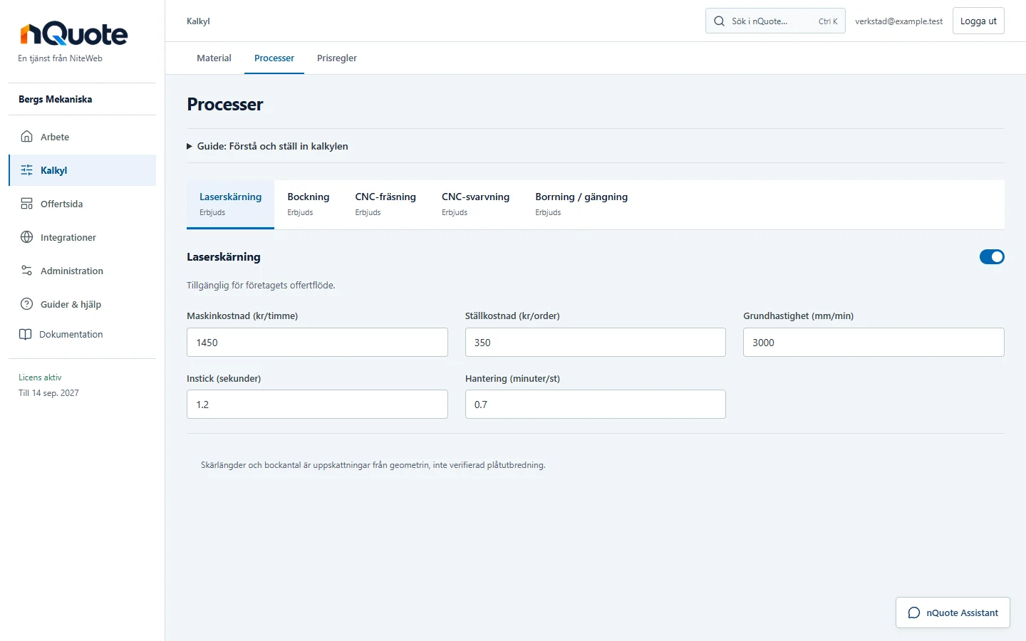Select the Processer tab
The width and height of the screenshot is (1026, 641).
coord(274,58)
